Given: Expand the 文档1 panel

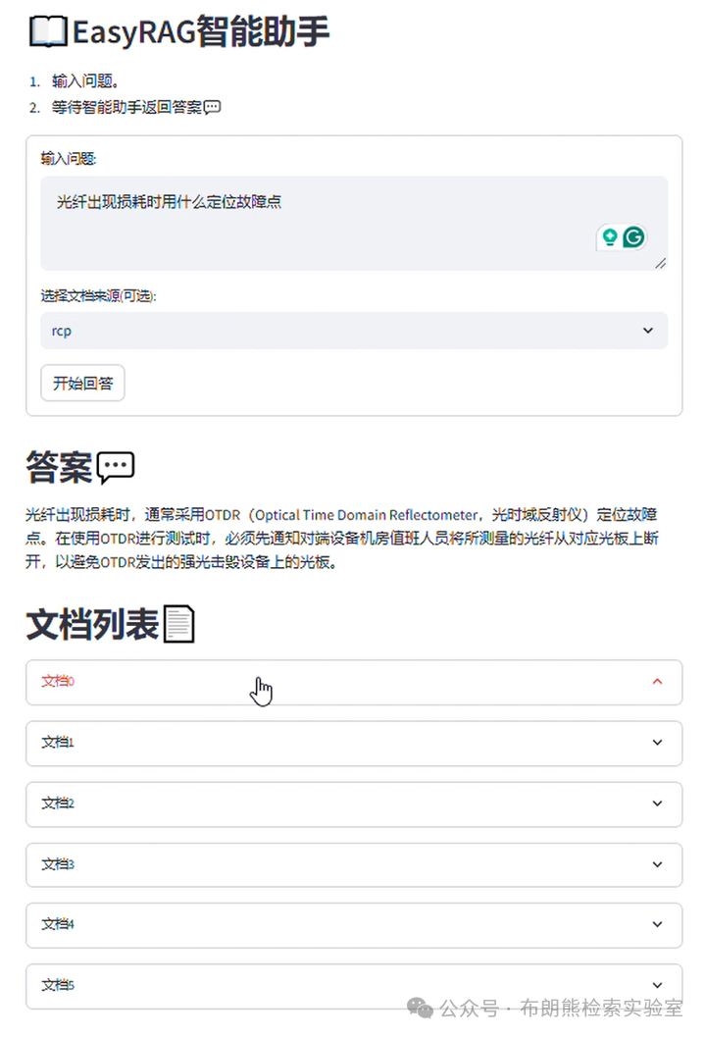Looking at the screenshot, I should [x=353, y=743].
